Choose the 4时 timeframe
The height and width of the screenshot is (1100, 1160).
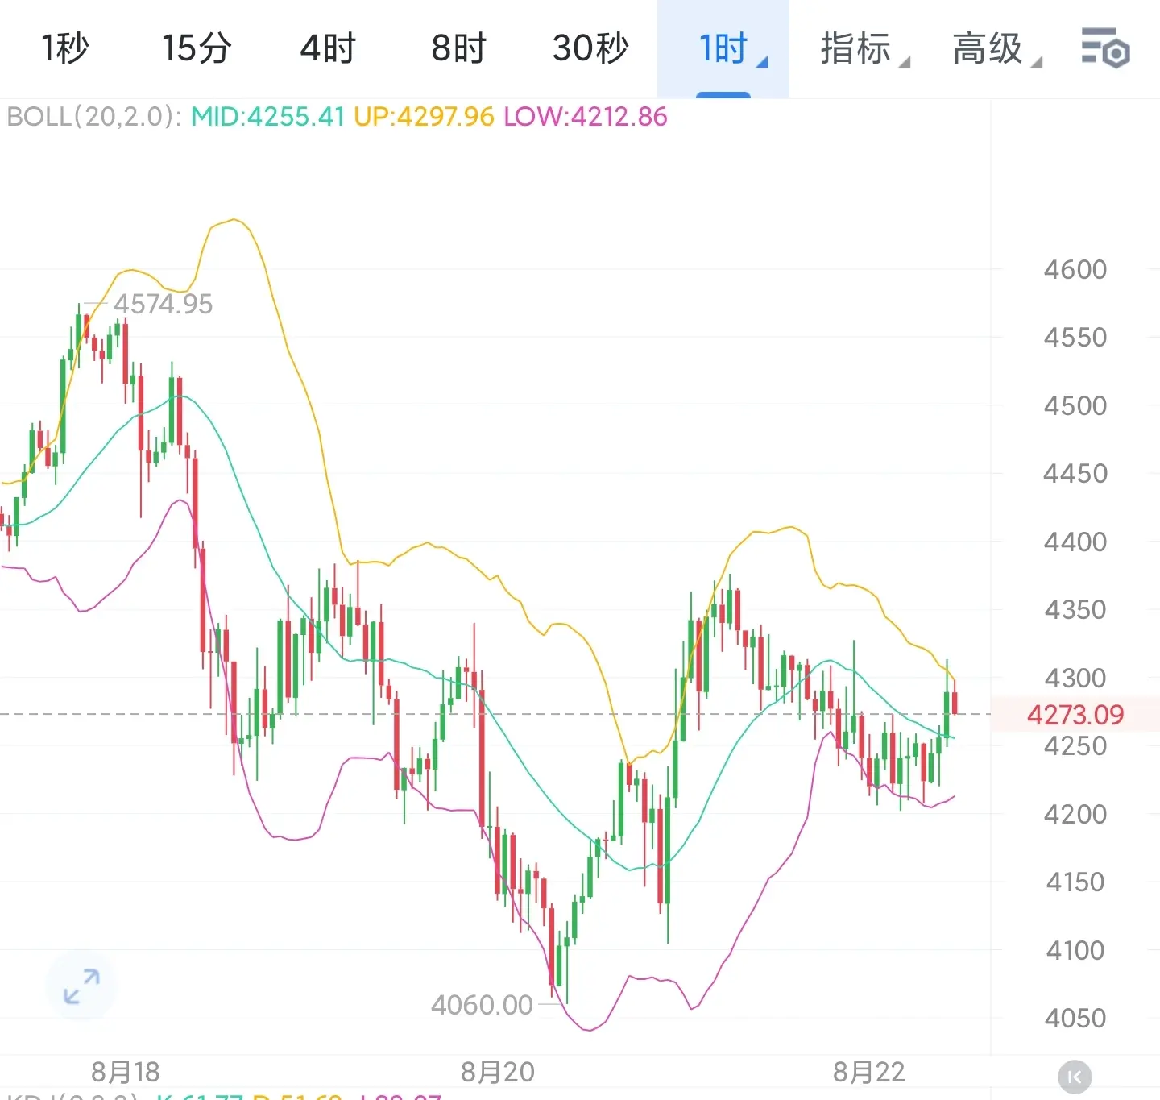(x=328, y=48)
